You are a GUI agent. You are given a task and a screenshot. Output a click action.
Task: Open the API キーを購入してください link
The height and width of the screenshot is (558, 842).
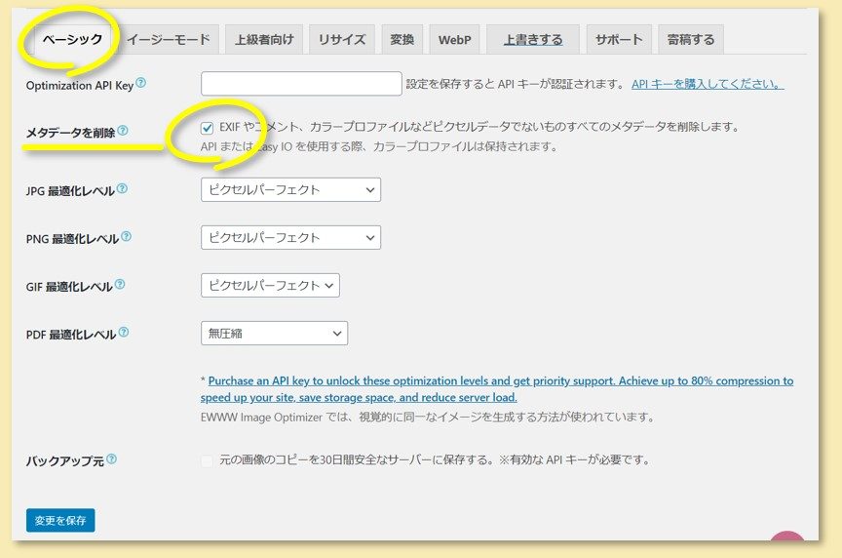pos(708,84)
